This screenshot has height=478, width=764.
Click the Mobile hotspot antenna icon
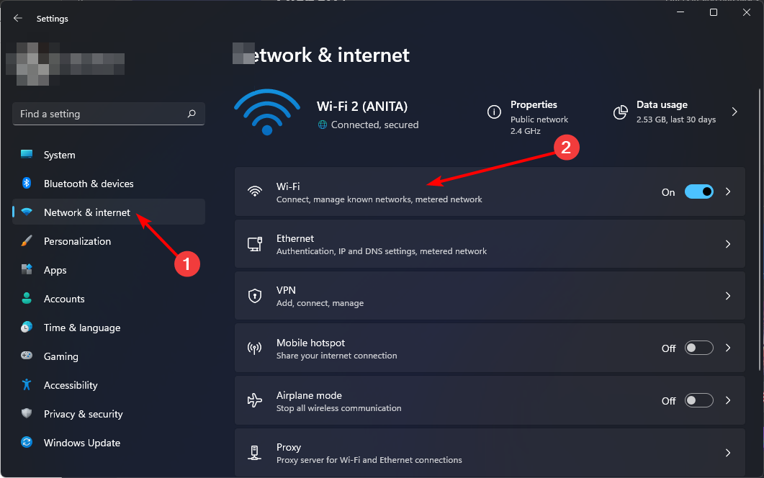point(255,348)
